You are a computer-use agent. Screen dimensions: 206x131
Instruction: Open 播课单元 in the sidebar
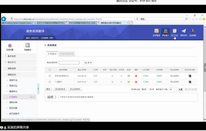tap(13, 91)
